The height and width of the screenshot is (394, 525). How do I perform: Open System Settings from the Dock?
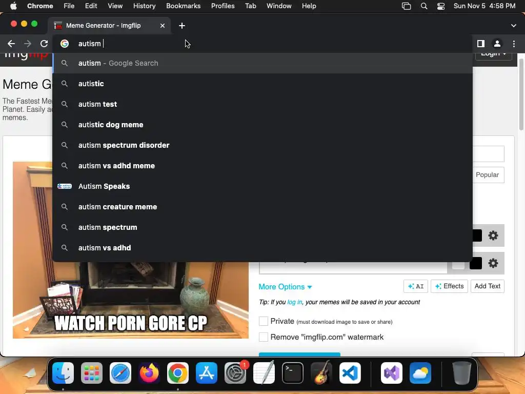click(x=235, y=373)
